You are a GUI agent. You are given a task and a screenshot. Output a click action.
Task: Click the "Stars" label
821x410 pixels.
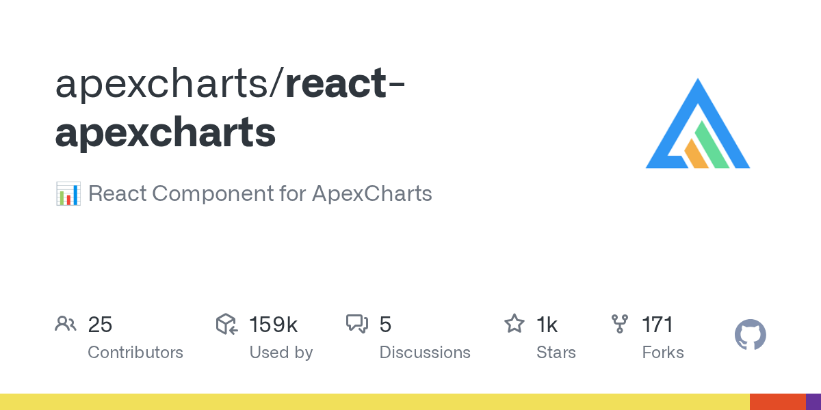coord(556,353)
